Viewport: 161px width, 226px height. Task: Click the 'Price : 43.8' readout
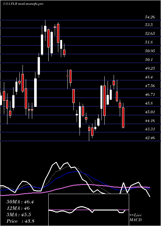pos(20,221)
